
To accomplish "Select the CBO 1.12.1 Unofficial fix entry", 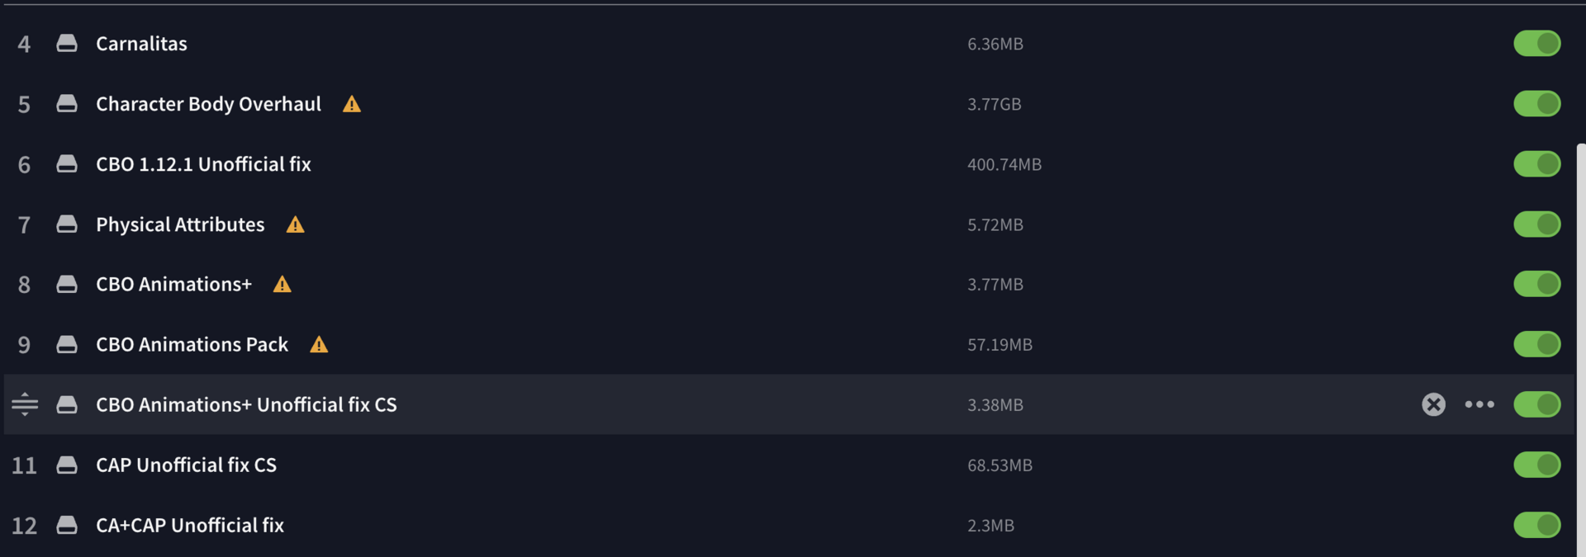I will click(203, 164).
